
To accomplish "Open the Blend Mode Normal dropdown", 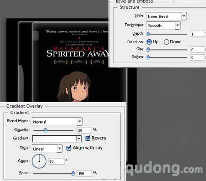I will click(x=80, y=122).
